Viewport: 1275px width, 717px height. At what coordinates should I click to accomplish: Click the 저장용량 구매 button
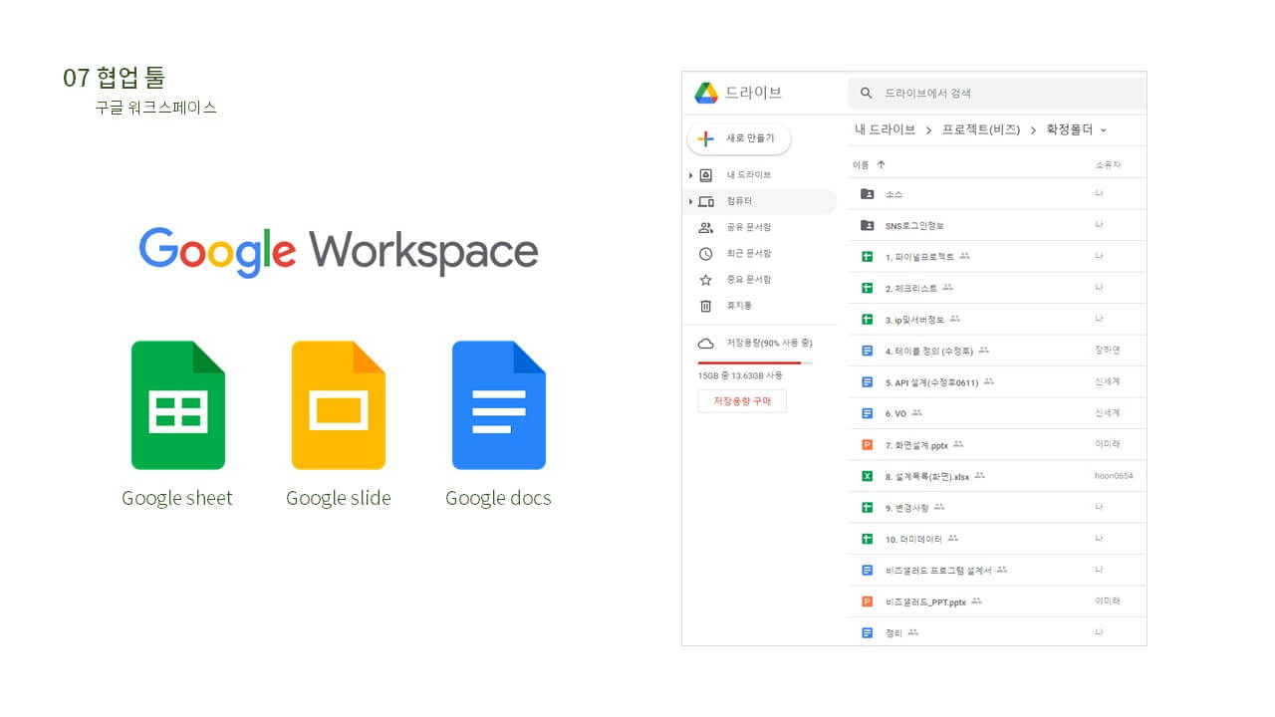(742, 400)
